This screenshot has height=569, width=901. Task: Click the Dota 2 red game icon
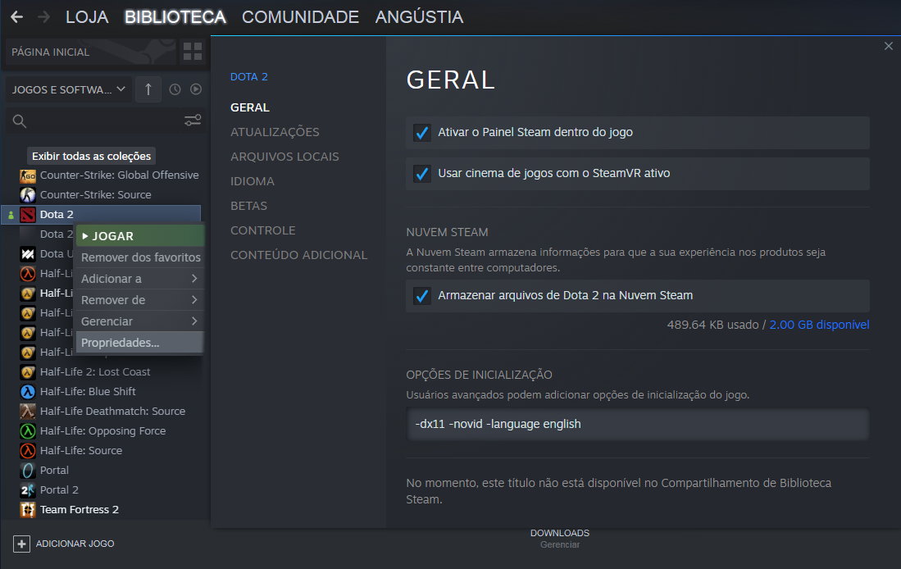28,214
